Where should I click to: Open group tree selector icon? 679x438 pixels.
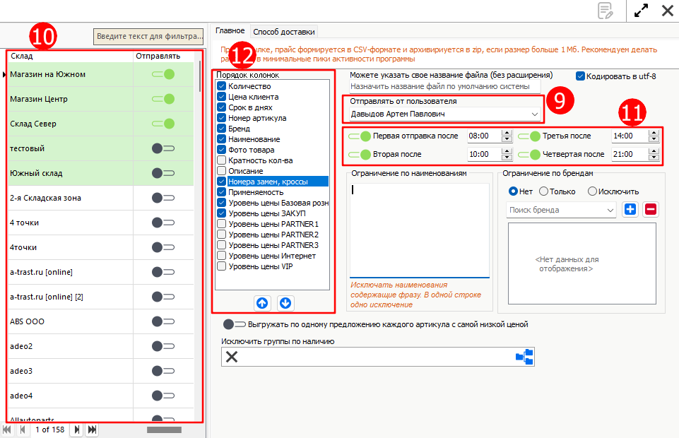tap(524, 357)
